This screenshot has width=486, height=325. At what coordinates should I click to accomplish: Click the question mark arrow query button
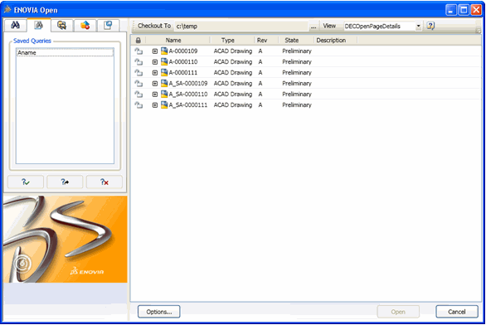tap(65, 182)
